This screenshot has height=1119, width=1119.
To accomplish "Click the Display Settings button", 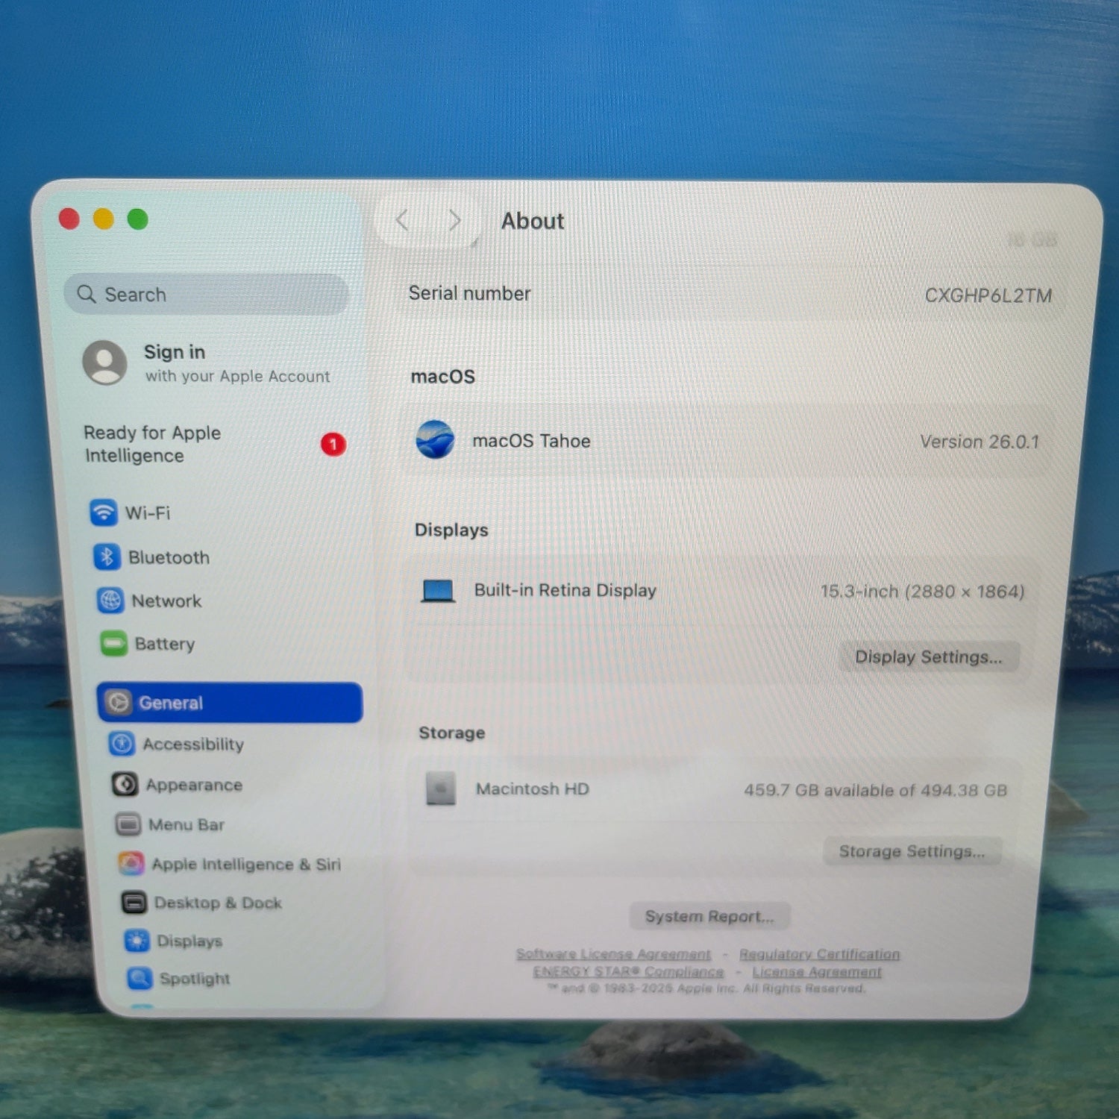I will (x=928, y=656).
